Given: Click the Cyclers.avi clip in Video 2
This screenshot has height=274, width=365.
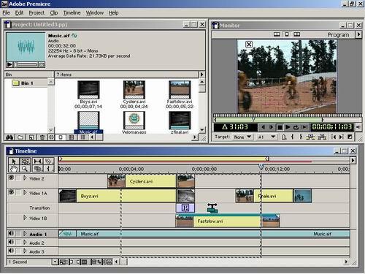Looking at the screenshot, I should coord(142,181).
